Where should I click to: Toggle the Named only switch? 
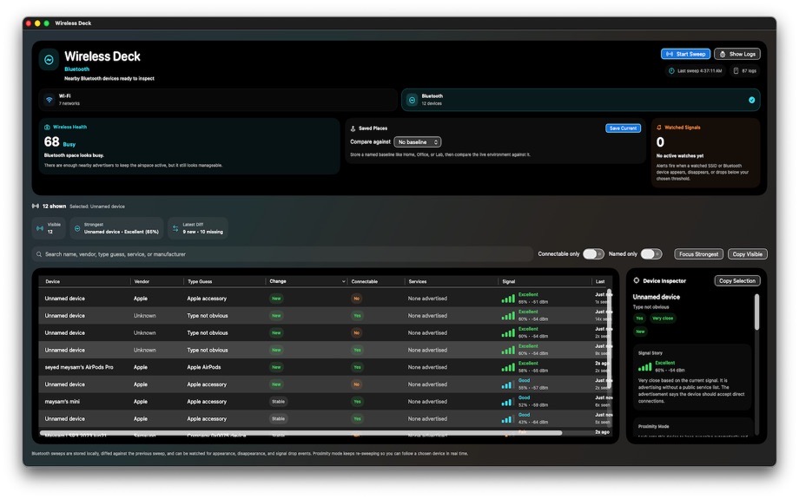coord(650,254)
